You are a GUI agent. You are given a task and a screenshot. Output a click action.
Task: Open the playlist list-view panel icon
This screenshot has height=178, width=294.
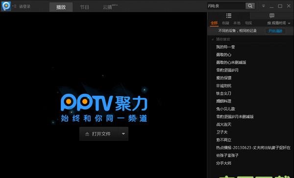[x=229, y=16]
